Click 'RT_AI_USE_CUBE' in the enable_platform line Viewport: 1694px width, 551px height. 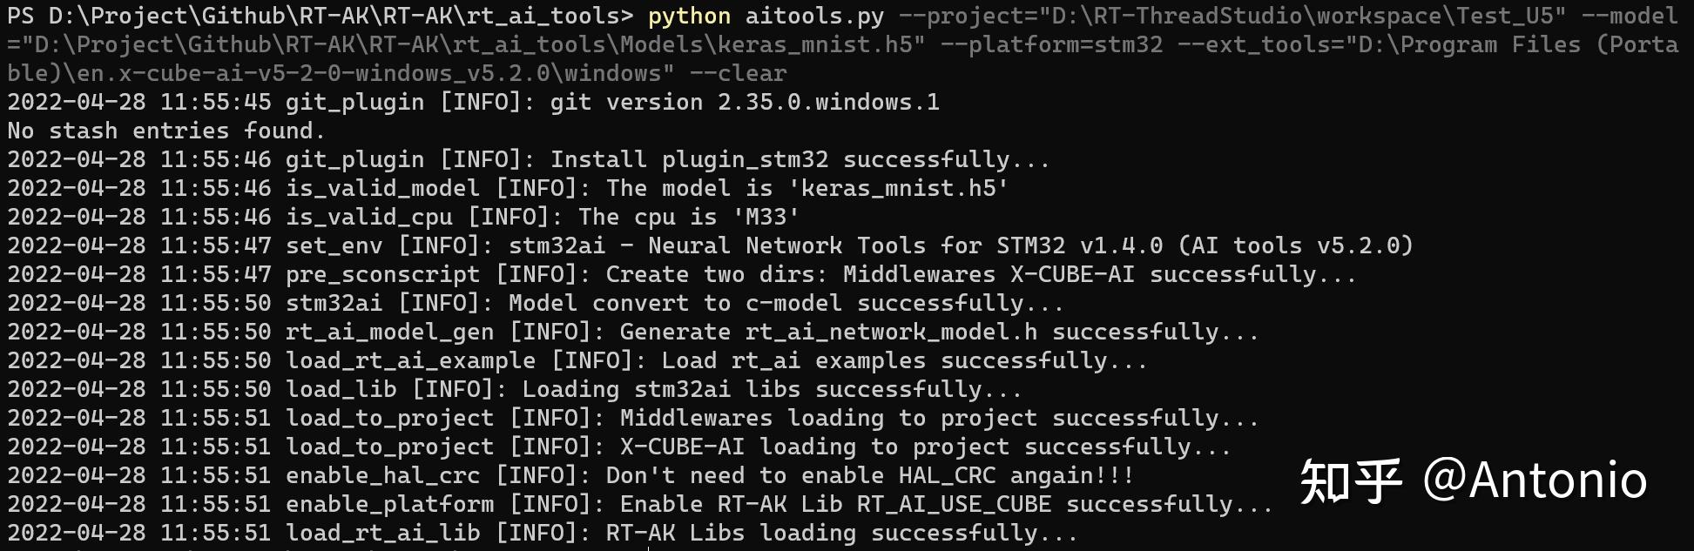[954, 504]
